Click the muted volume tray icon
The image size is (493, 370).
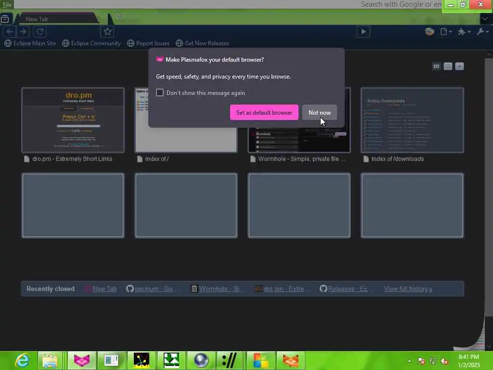(444, 361)
